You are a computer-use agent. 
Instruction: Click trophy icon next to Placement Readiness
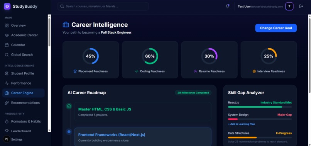pos(75,71)
